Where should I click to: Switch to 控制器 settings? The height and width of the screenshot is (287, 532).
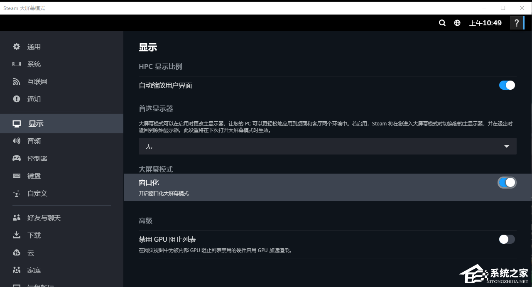coord(61,158)
